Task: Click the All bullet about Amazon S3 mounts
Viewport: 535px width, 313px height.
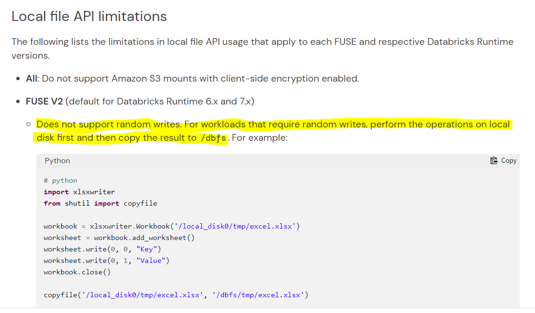Action: [191, 78]
